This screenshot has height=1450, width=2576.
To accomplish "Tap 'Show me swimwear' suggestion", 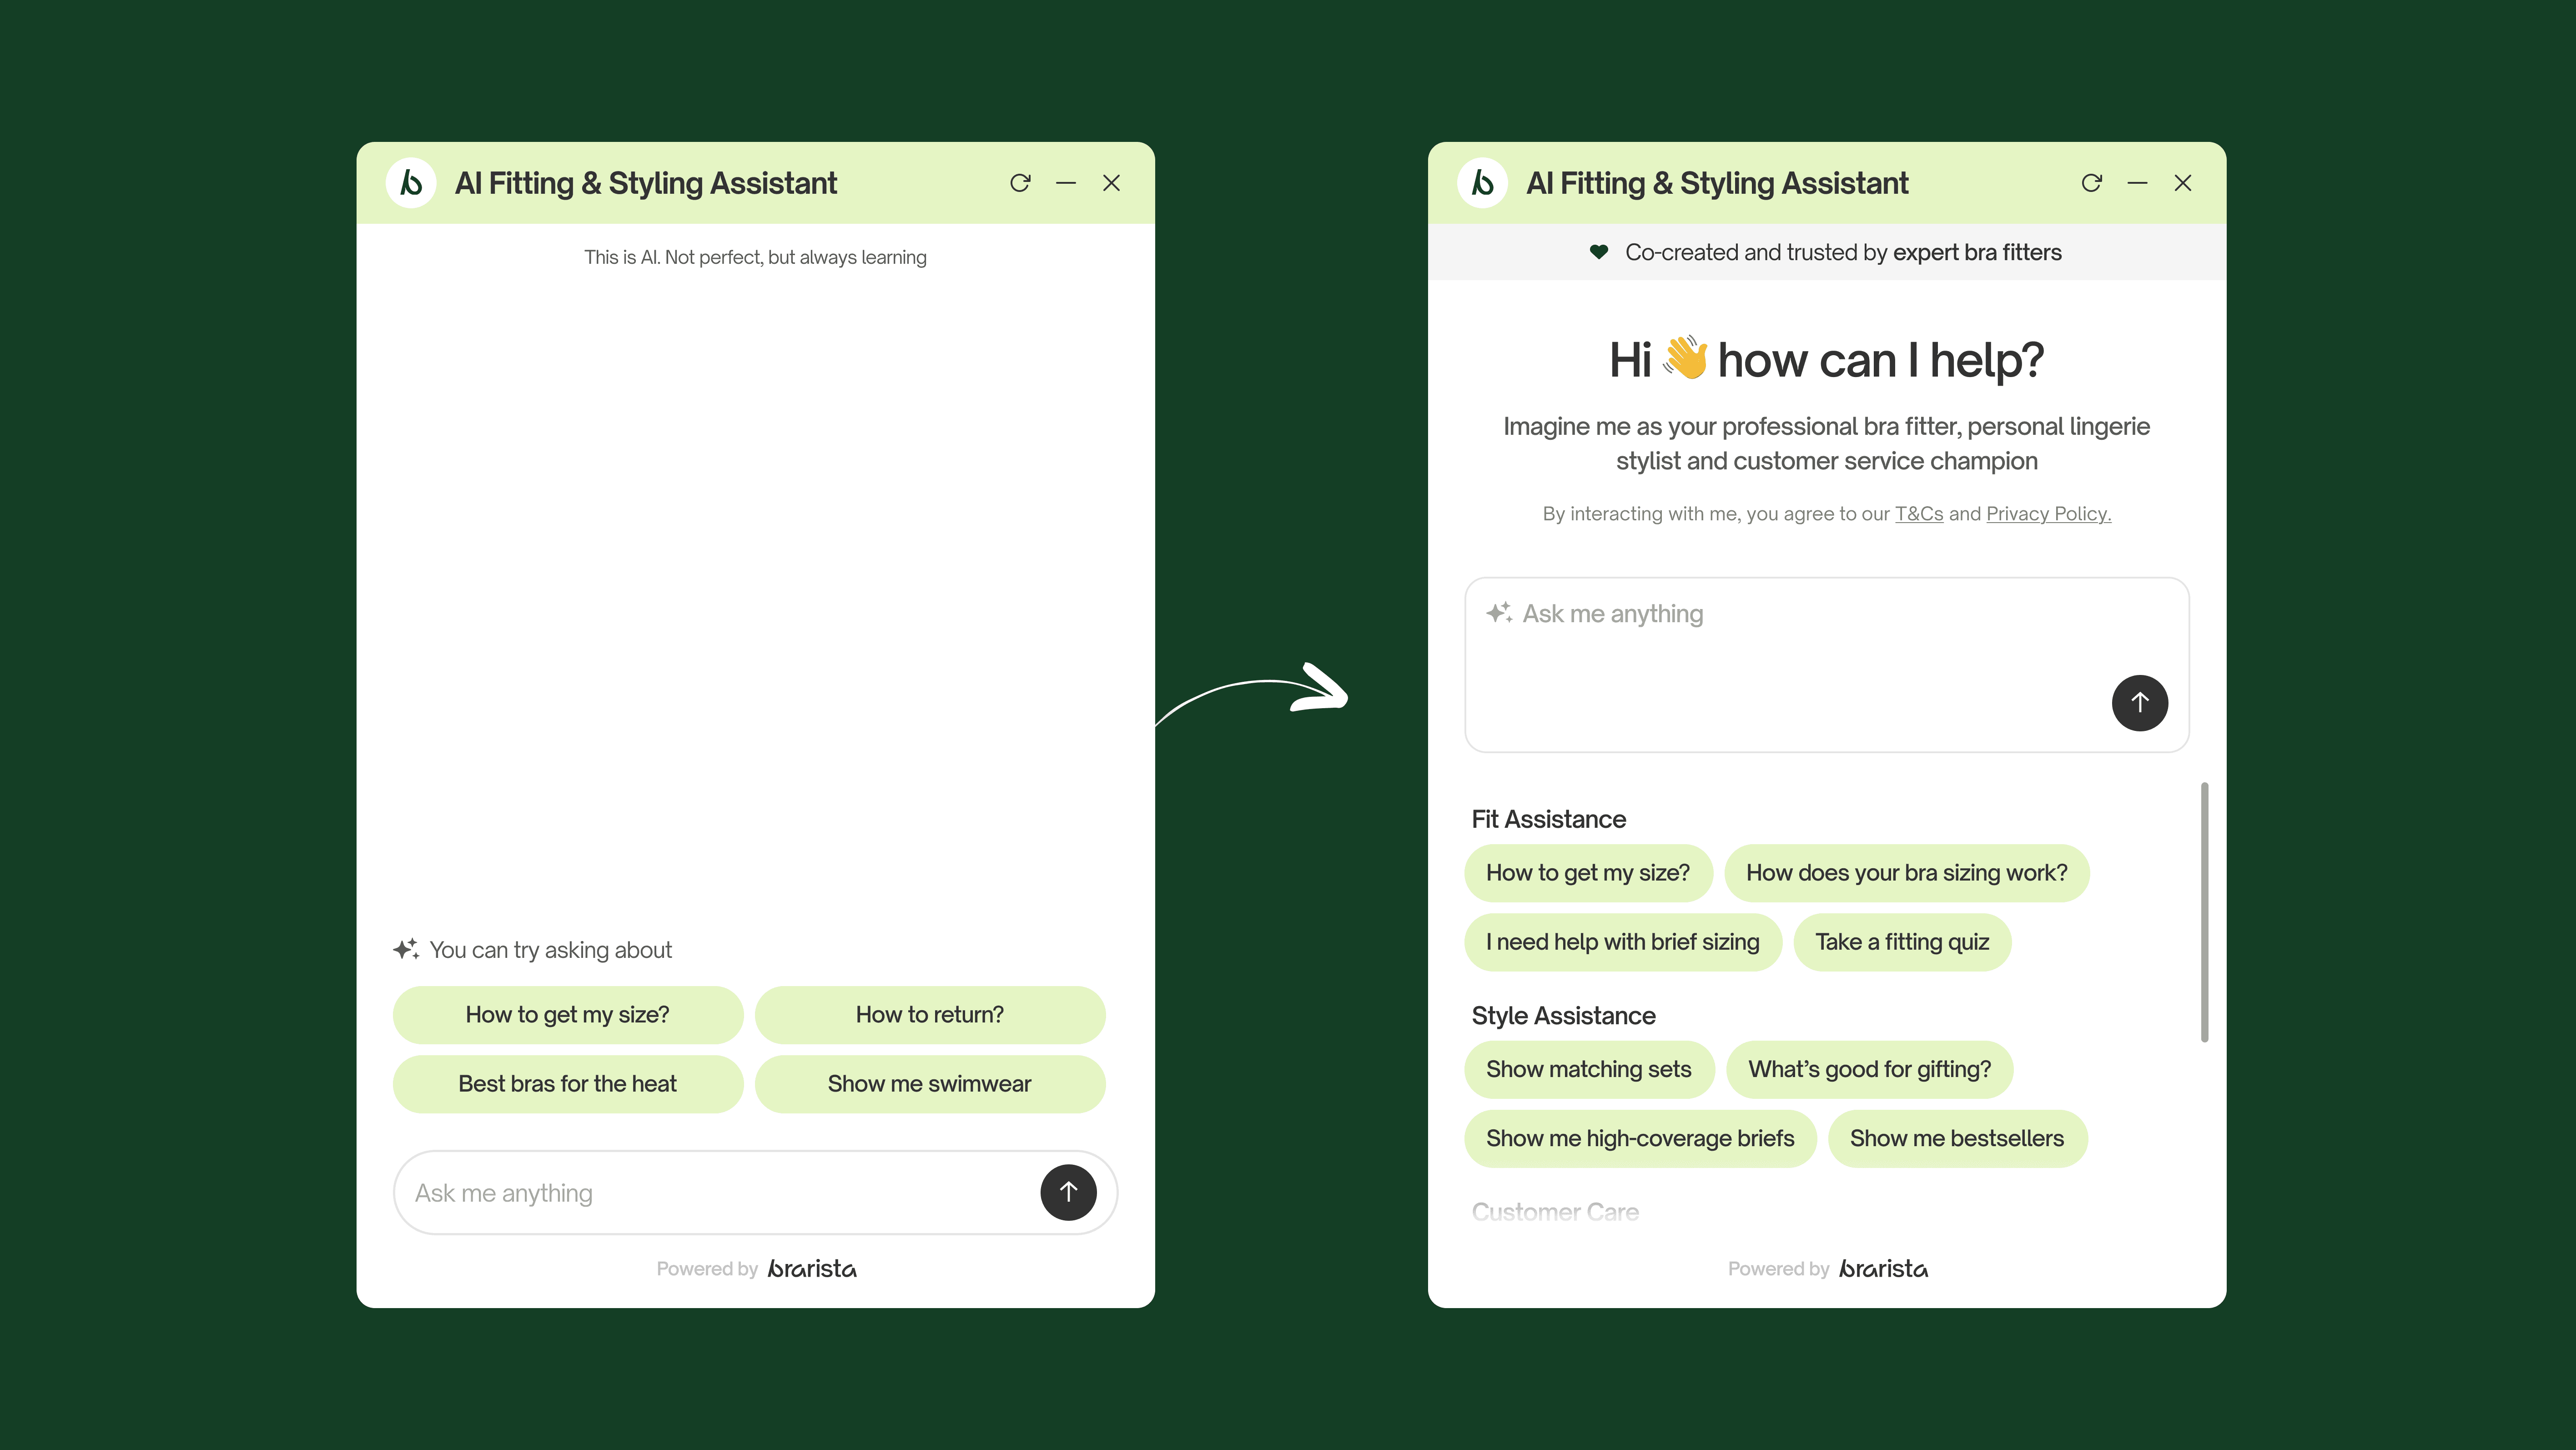I will point(929,1084).
